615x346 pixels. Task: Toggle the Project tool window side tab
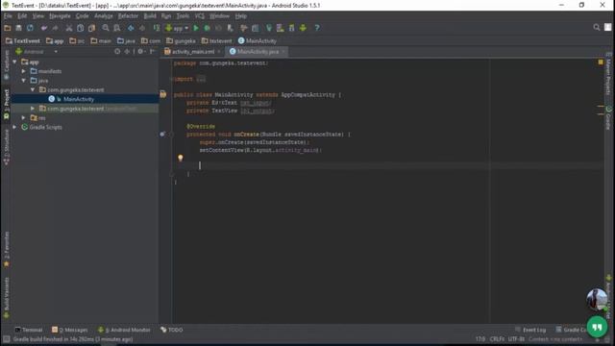[7, 104]
